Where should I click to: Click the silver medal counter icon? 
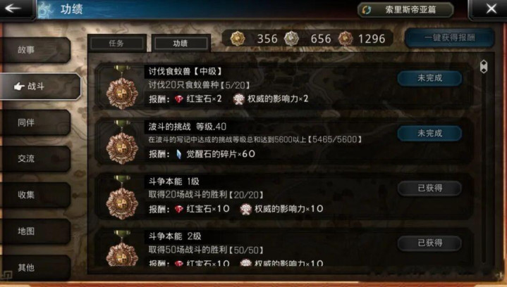pos(291,39)
